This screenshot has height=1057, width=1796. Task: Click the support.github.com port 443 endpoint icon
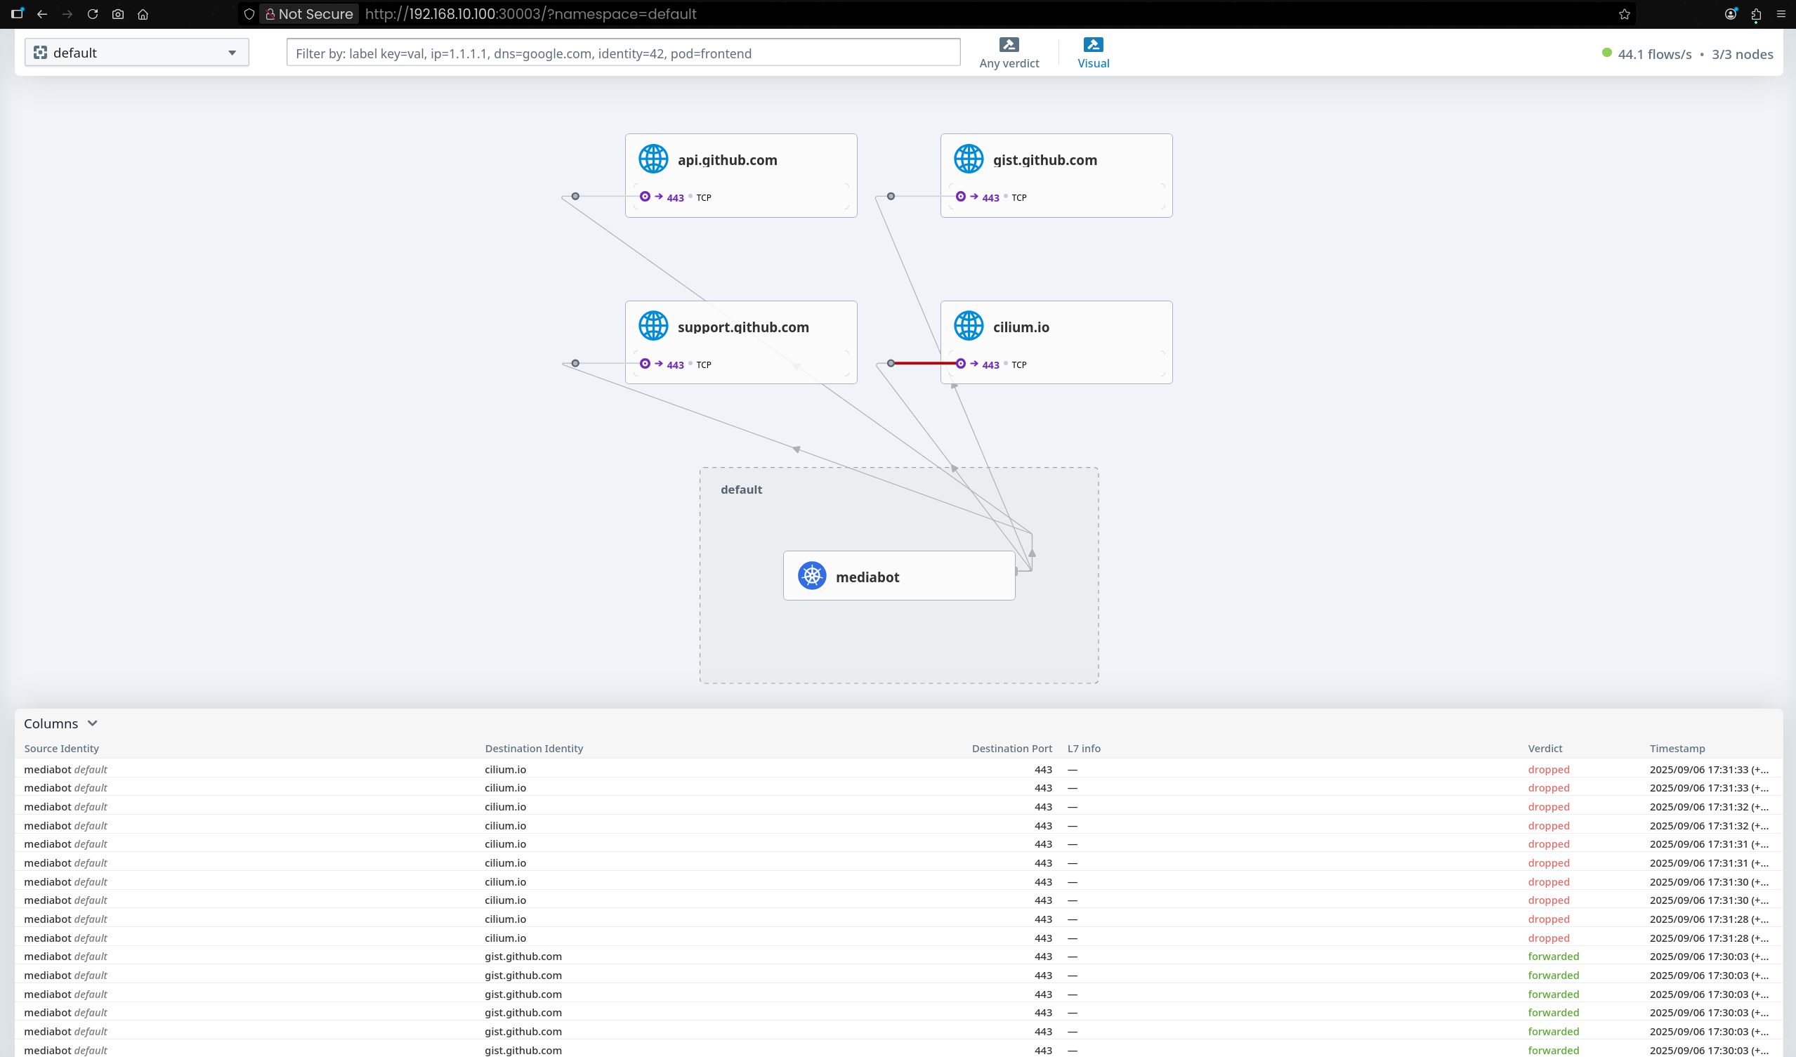pyautogui.click(x=644, y=364)
